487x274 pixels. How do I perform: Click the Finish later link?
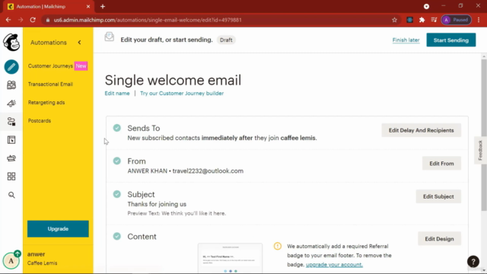(x=406, y=40)
